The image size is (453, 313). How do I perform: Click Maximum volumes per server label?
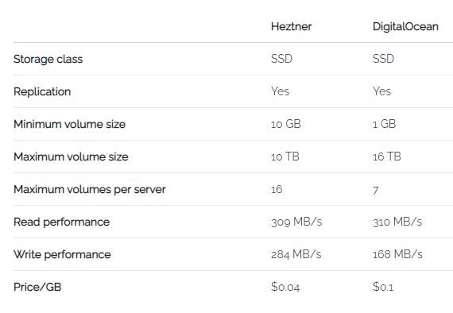[90, 189]
